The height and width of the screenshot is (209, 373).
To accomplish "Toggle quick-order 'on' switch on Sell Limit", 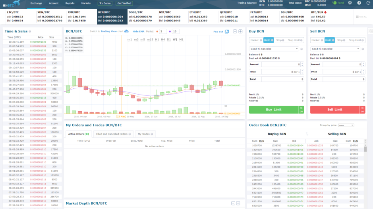I will 363,110.
